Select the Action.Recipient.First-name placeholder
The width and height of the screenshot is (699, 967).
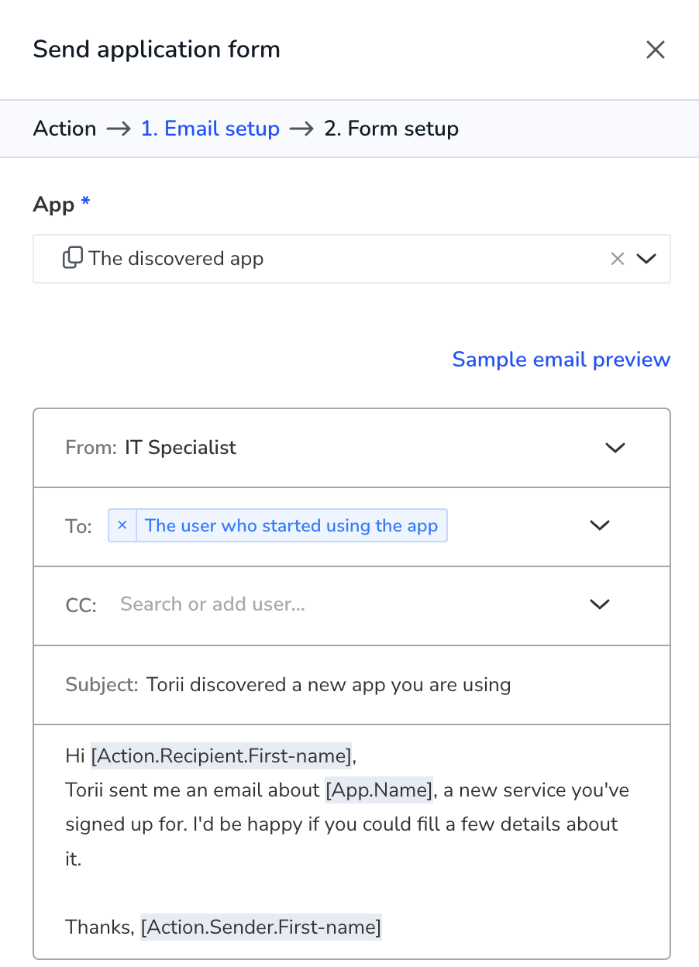222,755
